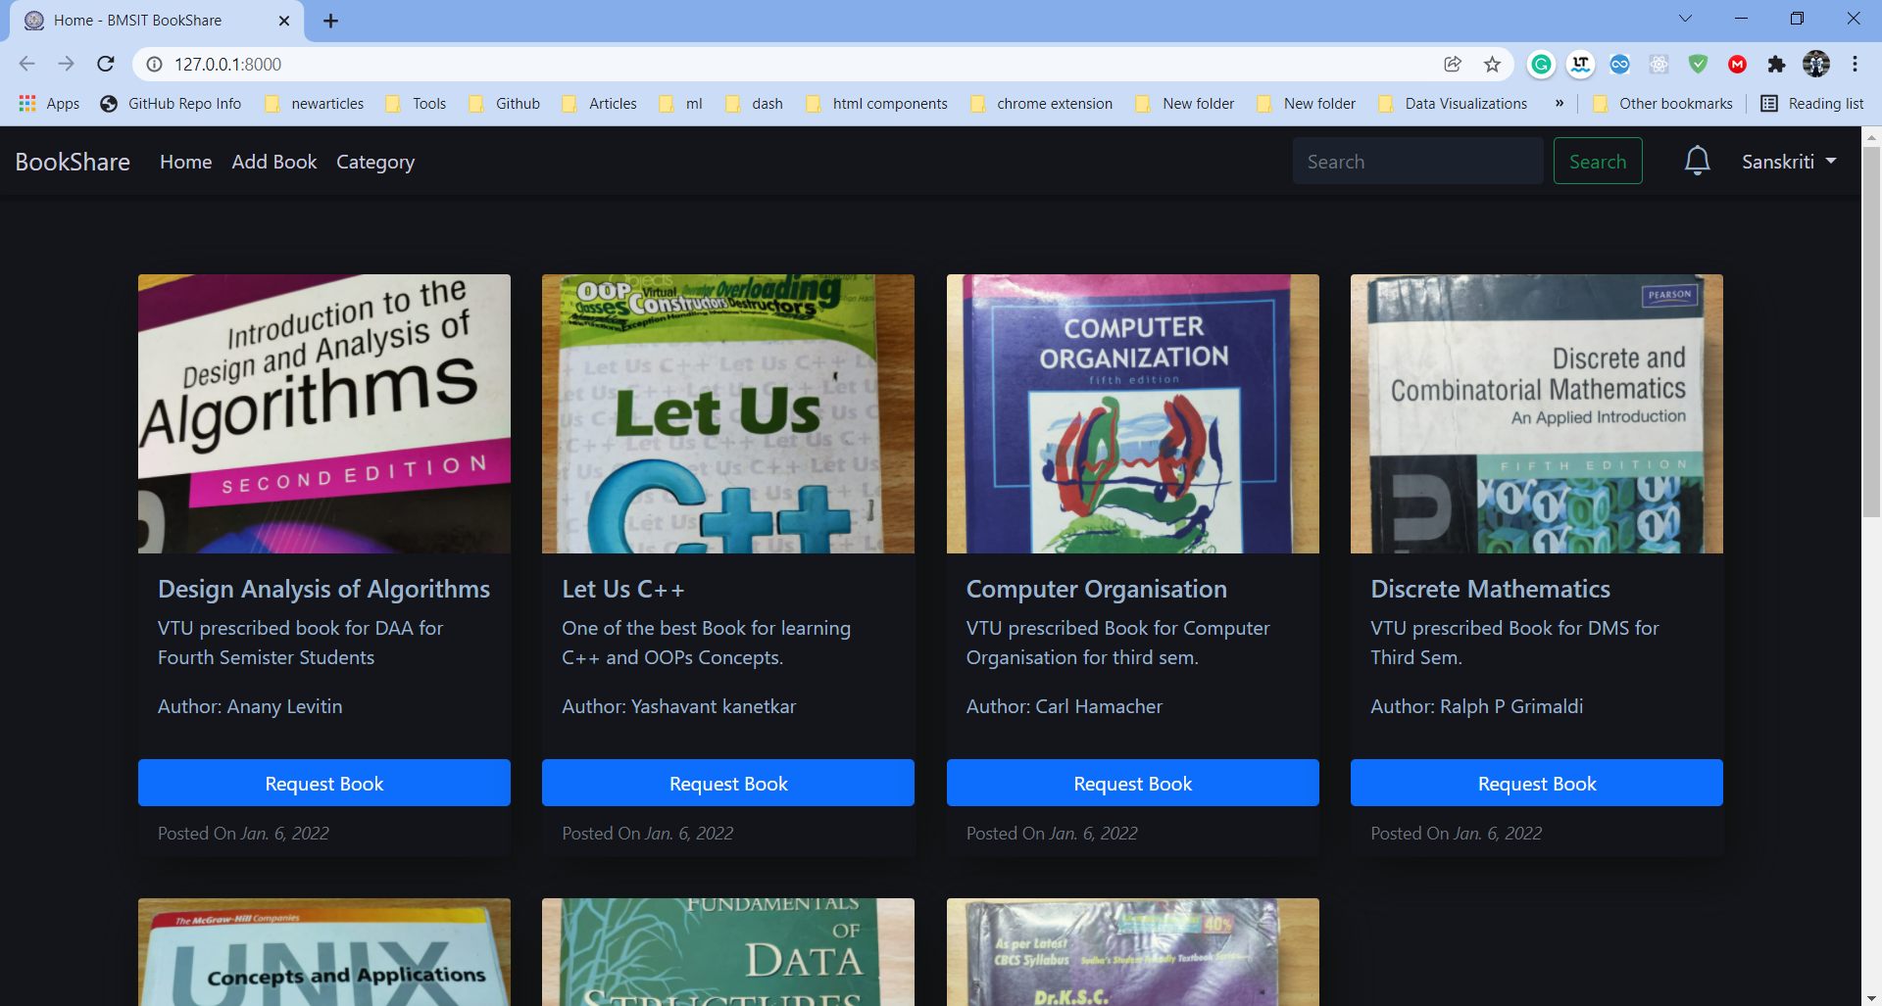Open the Apps grid shortcut
1882x1006 pixels.
click(x=49, y=104)
